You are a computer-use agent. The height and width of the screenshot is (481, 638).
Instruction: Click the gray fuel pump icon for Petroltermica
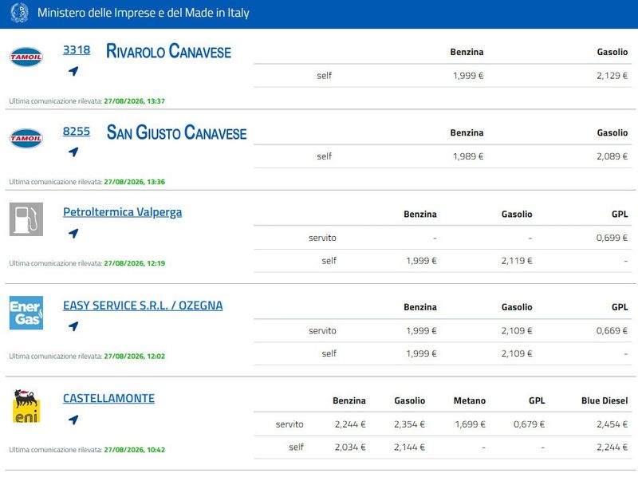pos(26,219)
